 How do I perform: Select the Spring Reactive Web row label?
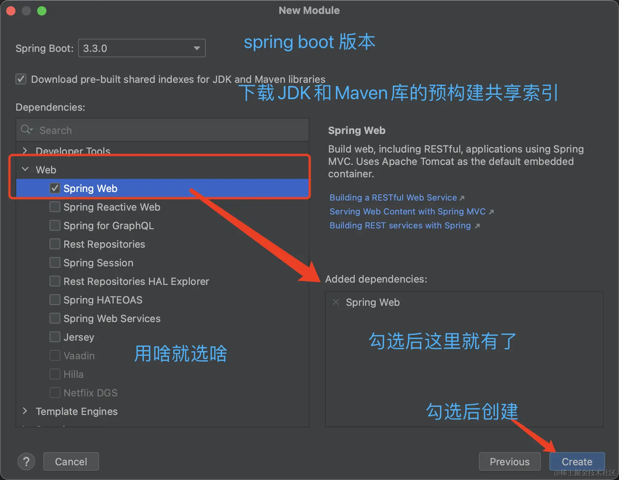[x=112, y=207]
